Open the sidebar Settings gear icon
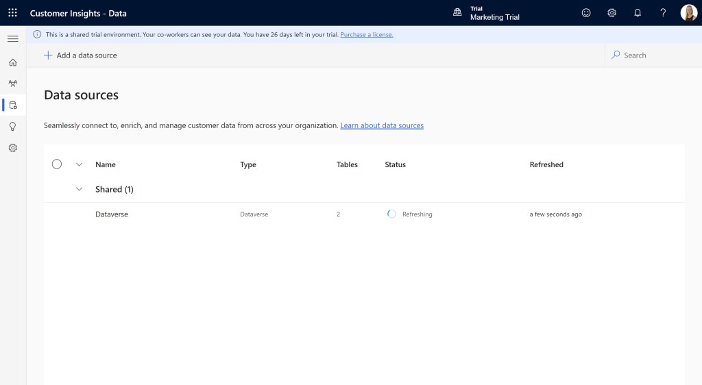This screenshot has width=702, height=385. tap(12, 148)
